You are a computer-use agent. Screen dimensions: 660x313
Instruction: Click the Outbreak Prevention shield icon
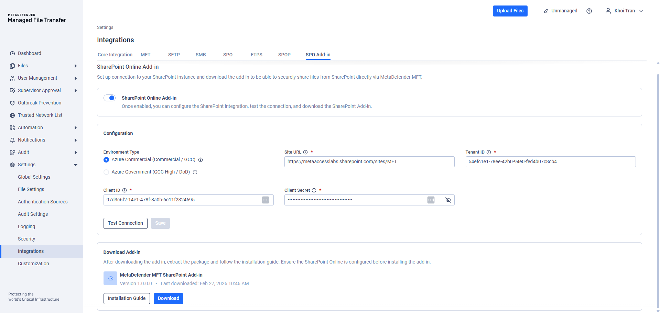click(x=12, y=103)
